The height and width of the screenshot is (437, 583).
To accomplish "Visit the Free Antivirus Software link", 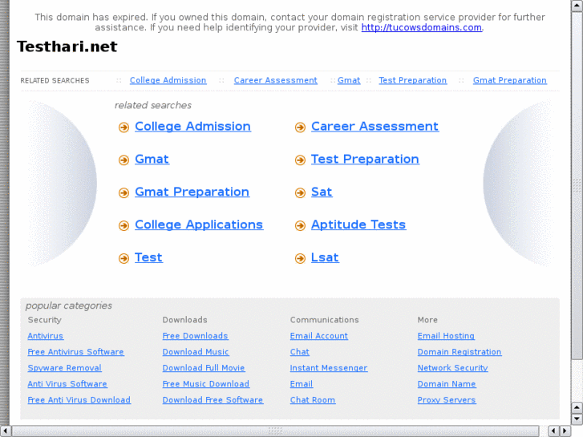I will coord(75,352).
